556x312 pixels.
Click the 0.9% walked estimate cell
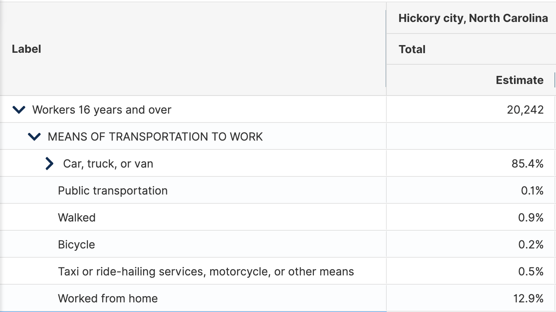[x=531, y=218]
